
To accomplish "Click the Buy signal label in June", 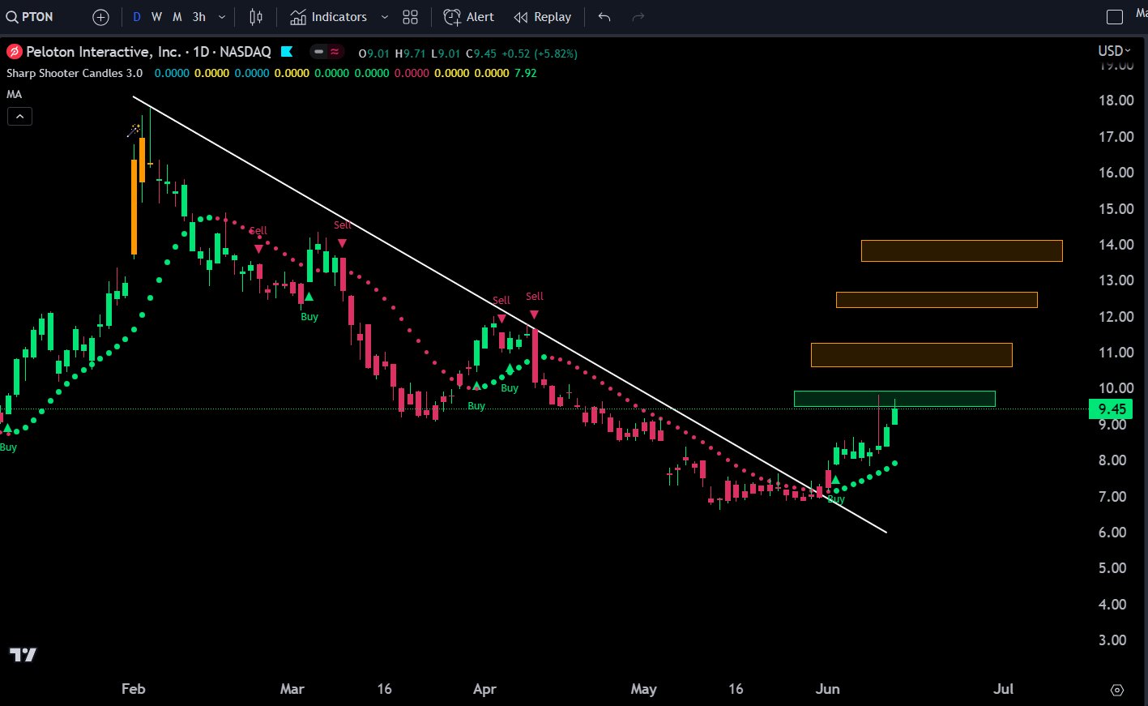I will 836,499.
